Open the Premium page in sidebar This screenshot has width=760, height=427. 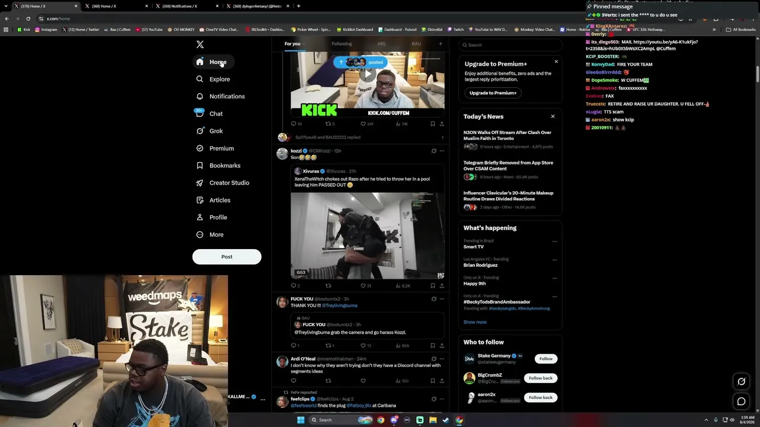point(215,148)
